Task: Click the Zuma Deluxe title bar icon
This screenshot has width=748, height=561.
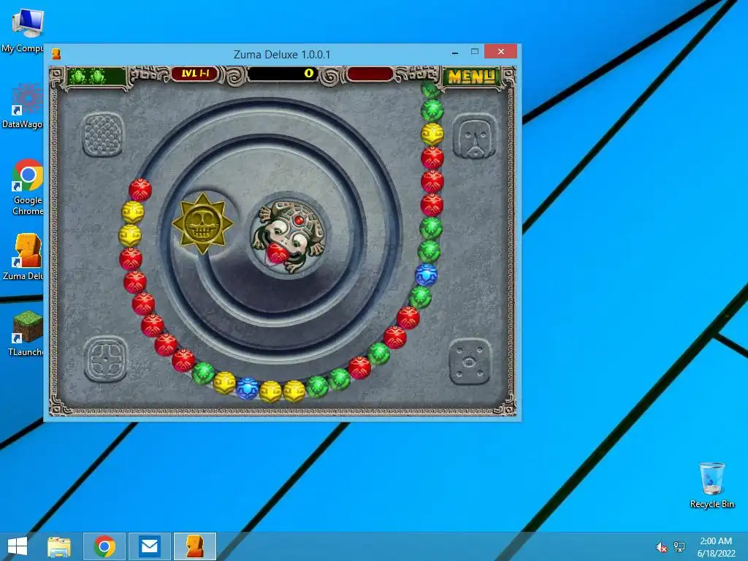Action: [56, 54]
